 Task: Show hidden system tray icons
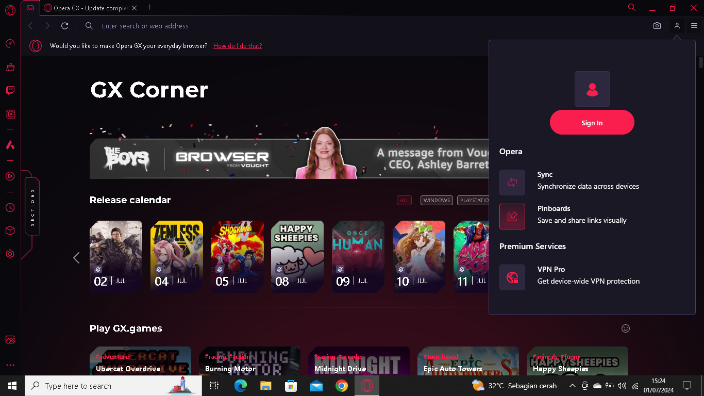click(x=572, y=386)
